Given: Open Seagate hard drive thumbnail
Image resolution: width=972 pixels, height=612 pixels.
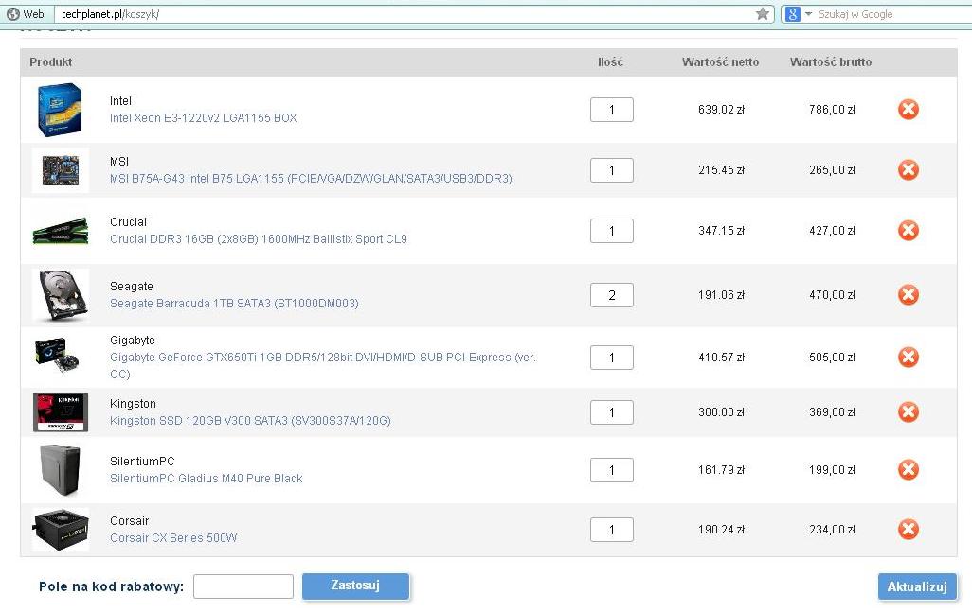Looking at the screenshot, I should click(60, 295).
